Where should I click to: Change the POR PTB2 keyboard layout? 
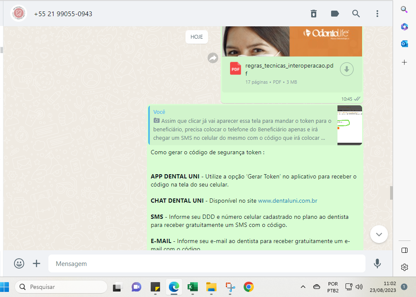click(x=333, y=287)
